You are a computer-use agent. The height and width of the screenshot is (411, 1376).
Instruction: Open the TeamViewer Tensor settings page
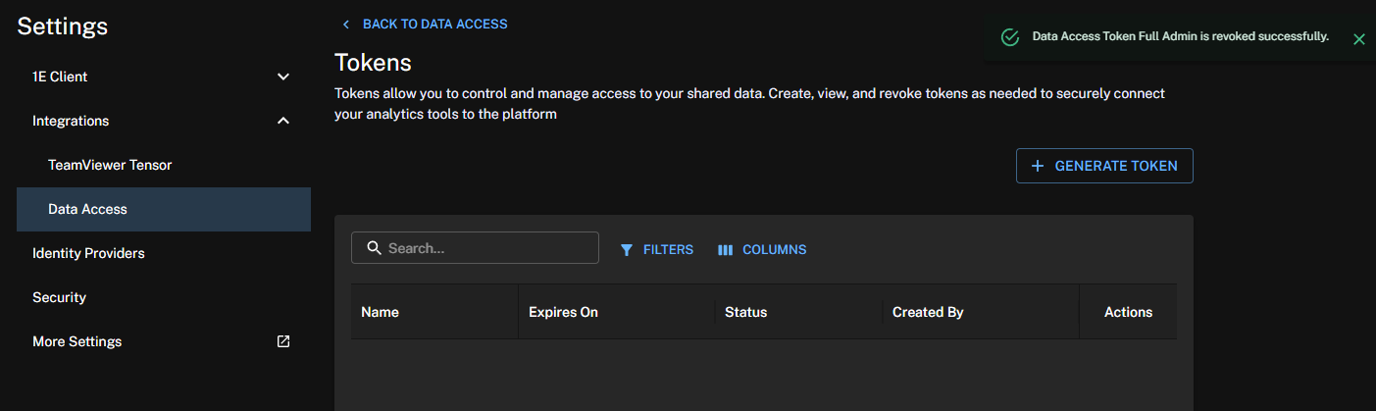coord(110,165)
